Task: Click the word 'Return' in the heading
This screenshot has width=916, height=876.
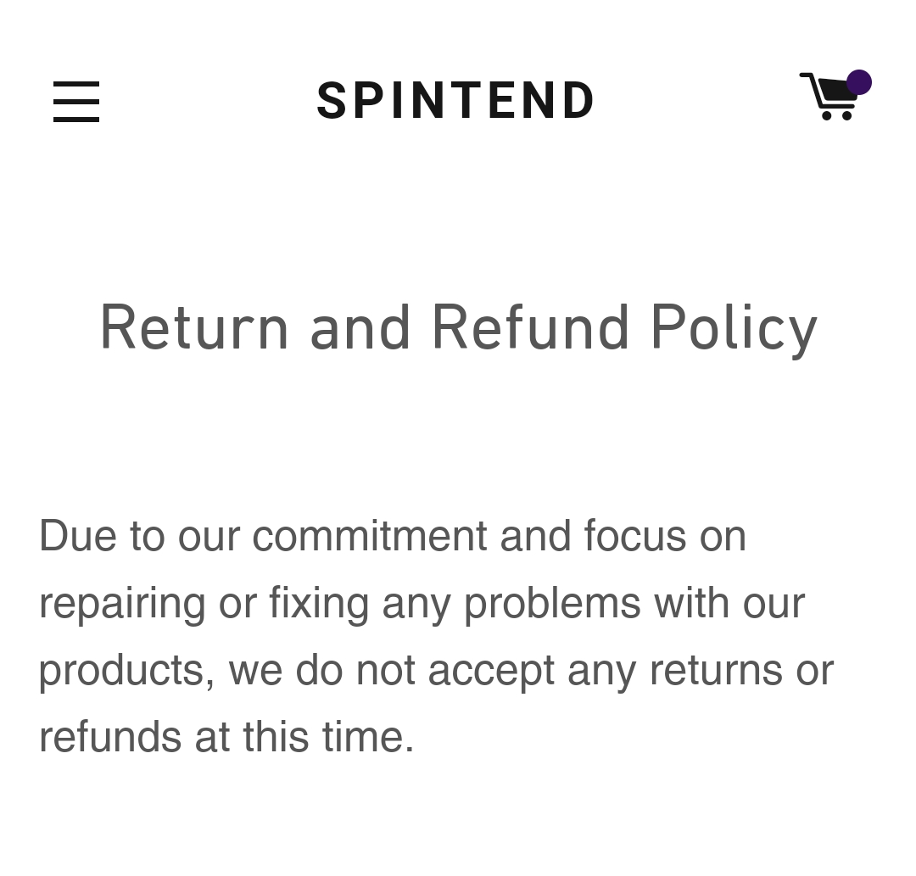Action: (194, 328)
